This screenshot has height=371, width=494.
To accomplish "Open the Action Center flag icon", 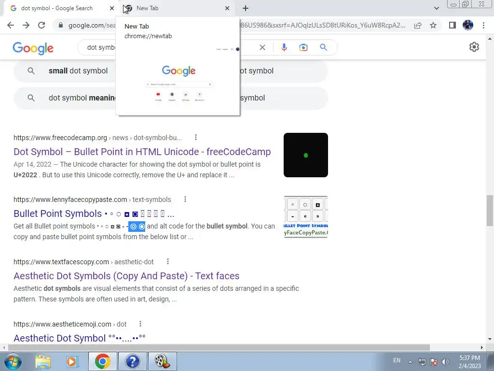I will pyautogui.click(x=434, y=362).
